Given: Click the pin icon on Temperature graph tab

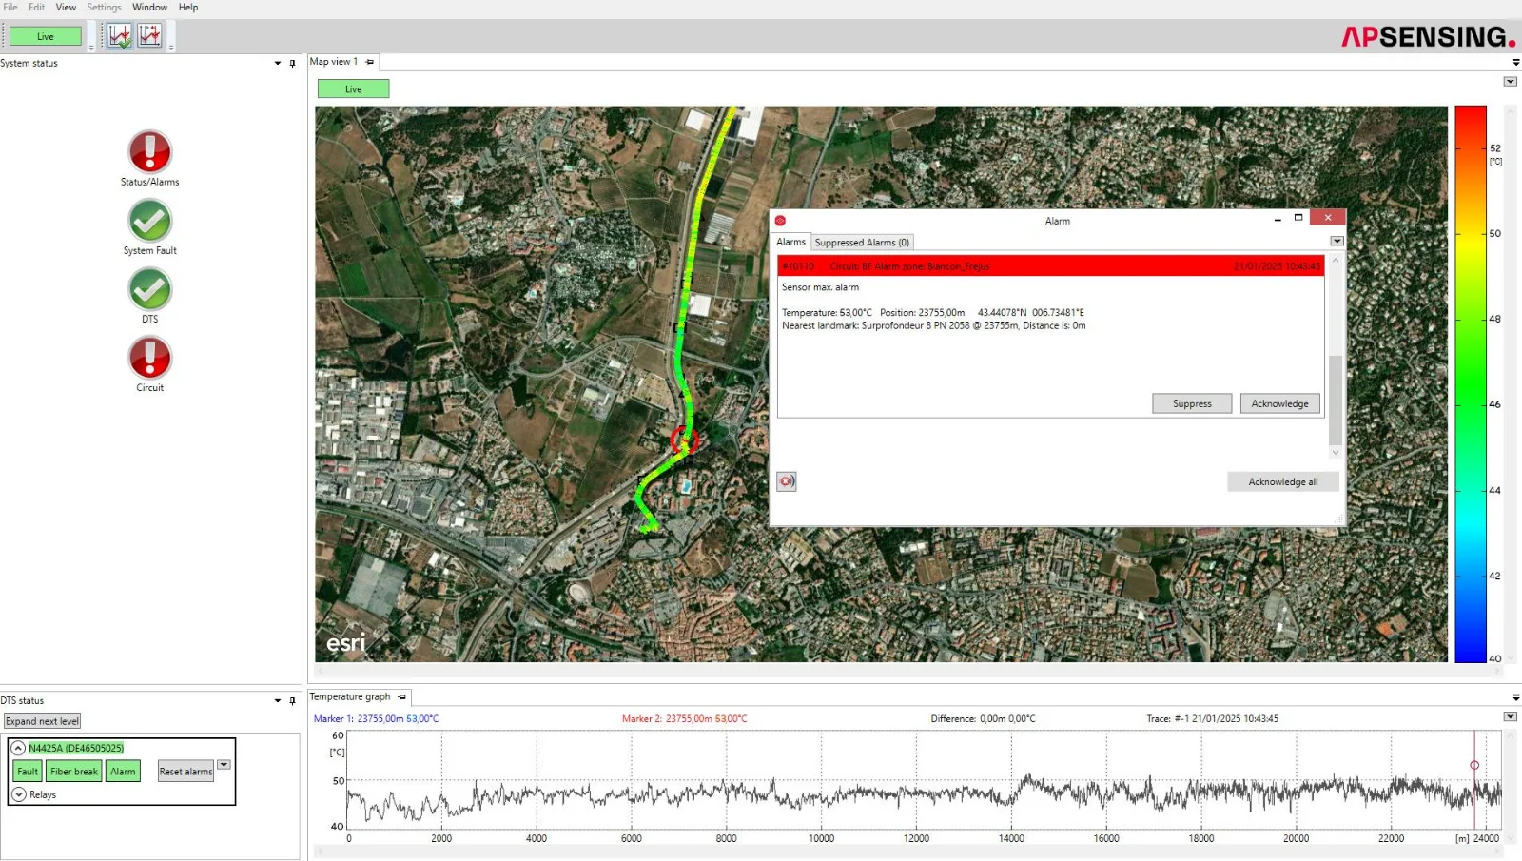Looking at the screenshot, I should [401, 697].
